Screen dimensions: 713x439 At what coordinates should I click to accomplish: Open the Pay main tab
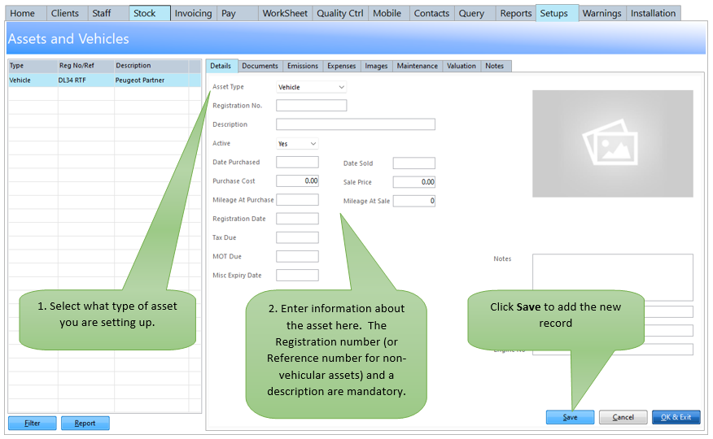tap(238, 13)
